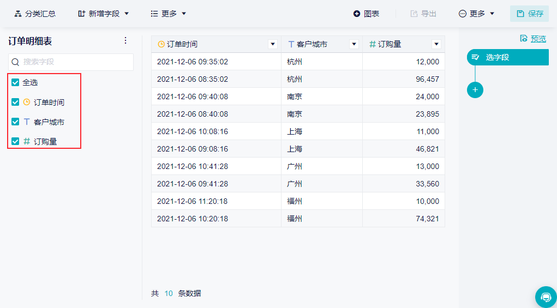The image size is (557, 308).
Task: Click the 图表 chart button
Action: 366,14
